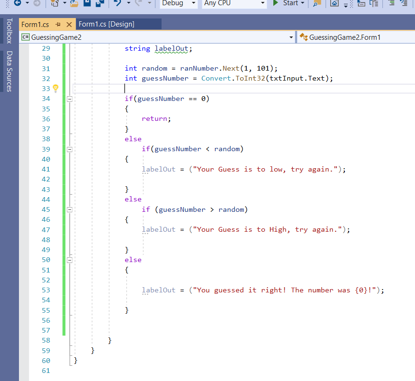Collapse the if block at line 45
This screenshot has width=415, height=381.
tap(70, 210)
